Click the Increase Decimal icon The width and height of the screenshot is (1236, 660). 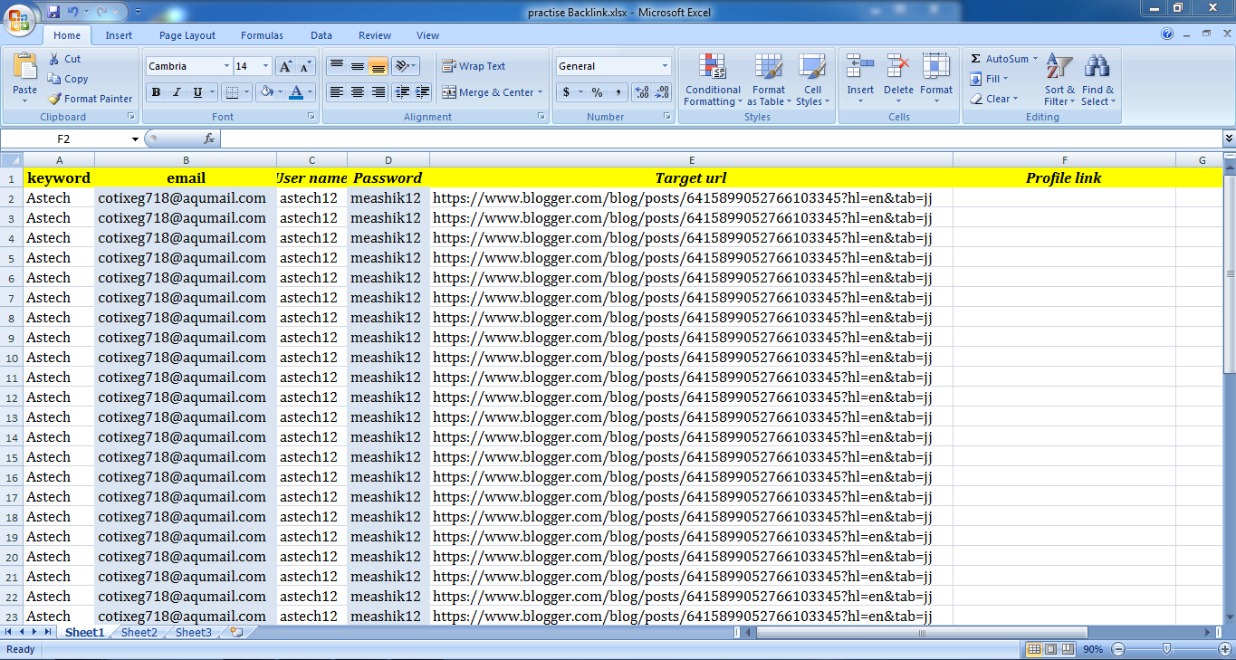[641, 92]
